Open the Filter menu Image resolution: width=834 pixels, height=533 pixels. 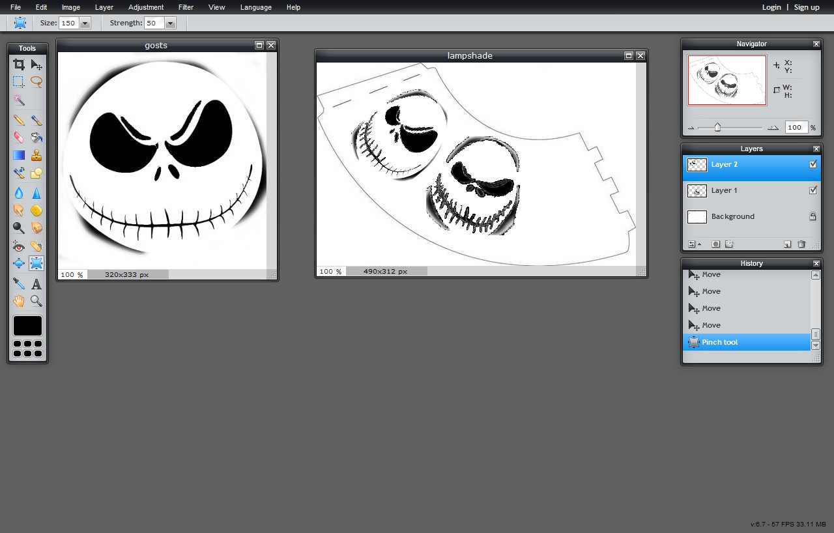point(186,7)
